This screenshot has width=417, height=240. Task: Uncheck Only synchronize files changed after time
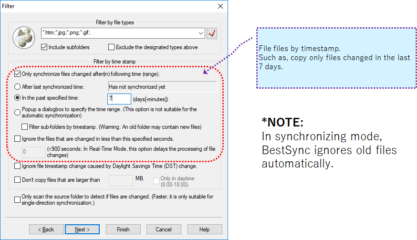(17, 73)
